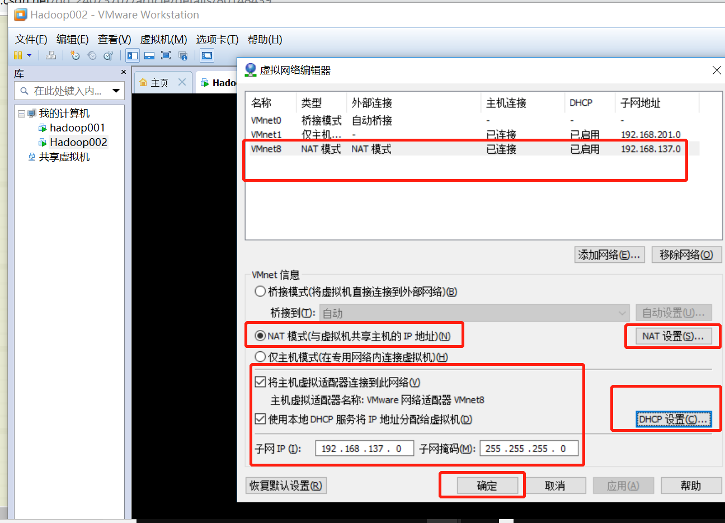Viewport: 725px width, 523px height.
Task: Open the 文件(F) menu
Action: [31, 39]
